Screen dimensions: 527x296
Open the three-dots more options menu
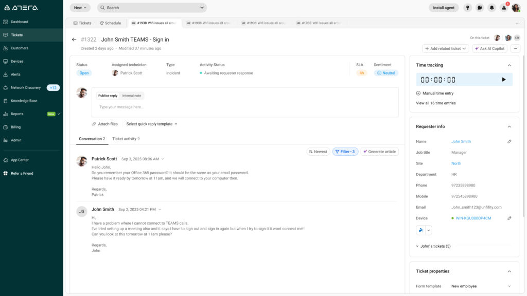tap(515, 48)
